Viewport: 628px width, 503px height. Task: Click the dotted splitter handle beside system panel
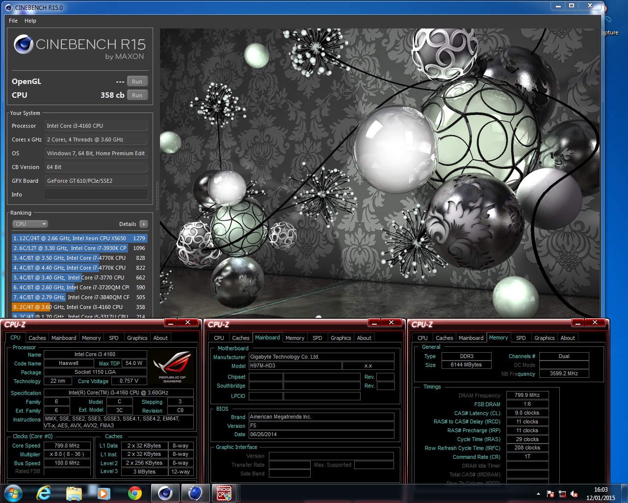tap(157, 196)
